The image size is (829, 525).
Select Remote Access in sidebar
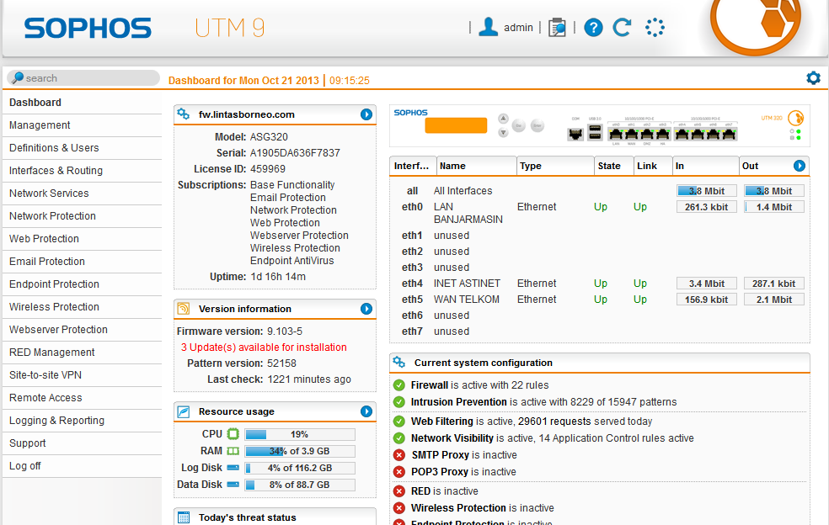click(82, 398)
